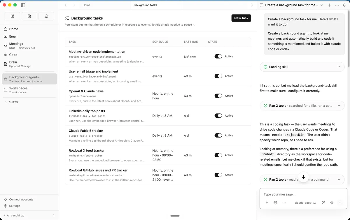Click the microphone icon in message box
The height and width of the screenshot is (220, 350).
click(x=332, y=203)
